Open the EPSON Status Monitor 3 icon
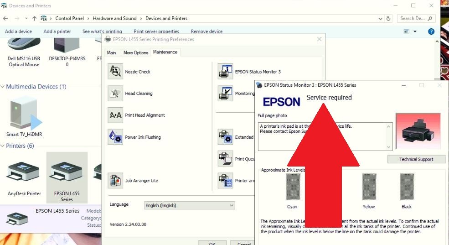This screenshot has width=449, height=245. [x=225, y=71]
